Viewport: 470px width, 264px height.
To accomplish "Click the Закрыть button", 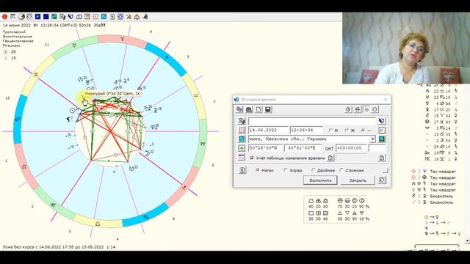I will pyautogui.click(x=358, y=180).
